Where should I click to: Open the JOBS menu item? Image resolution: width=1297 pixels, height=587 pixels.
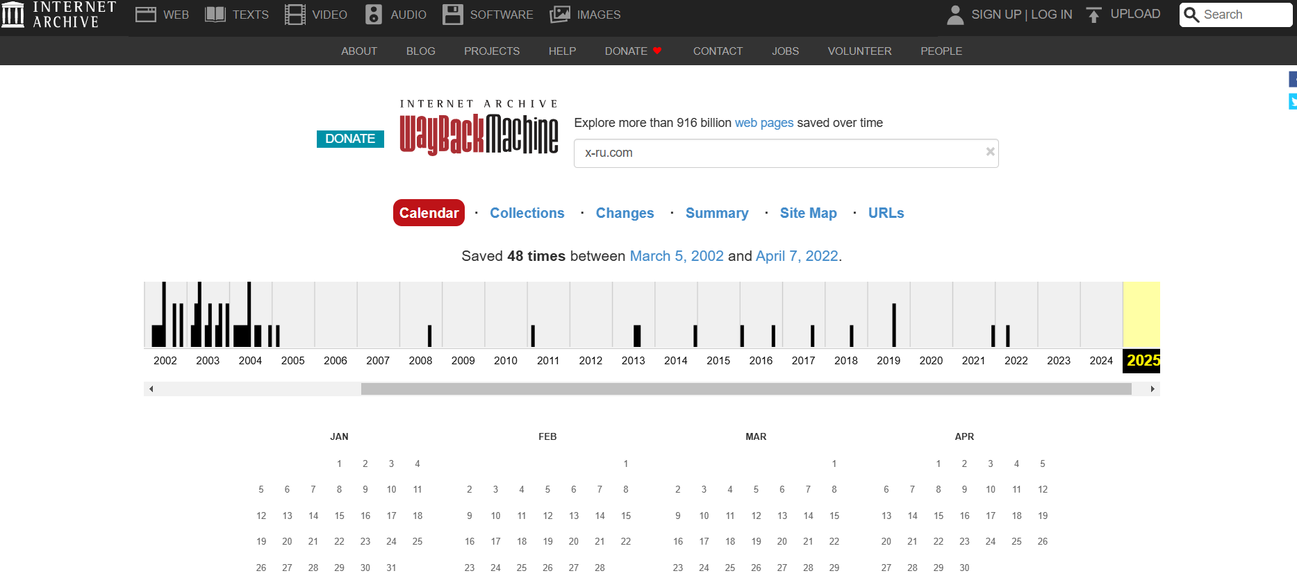(786, 51)
